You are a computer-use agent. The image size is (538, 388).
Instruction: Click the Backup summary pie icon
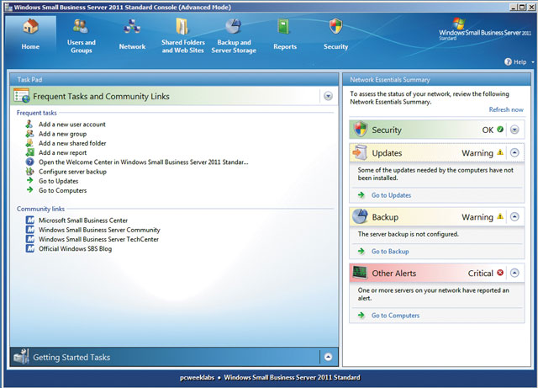360,216
